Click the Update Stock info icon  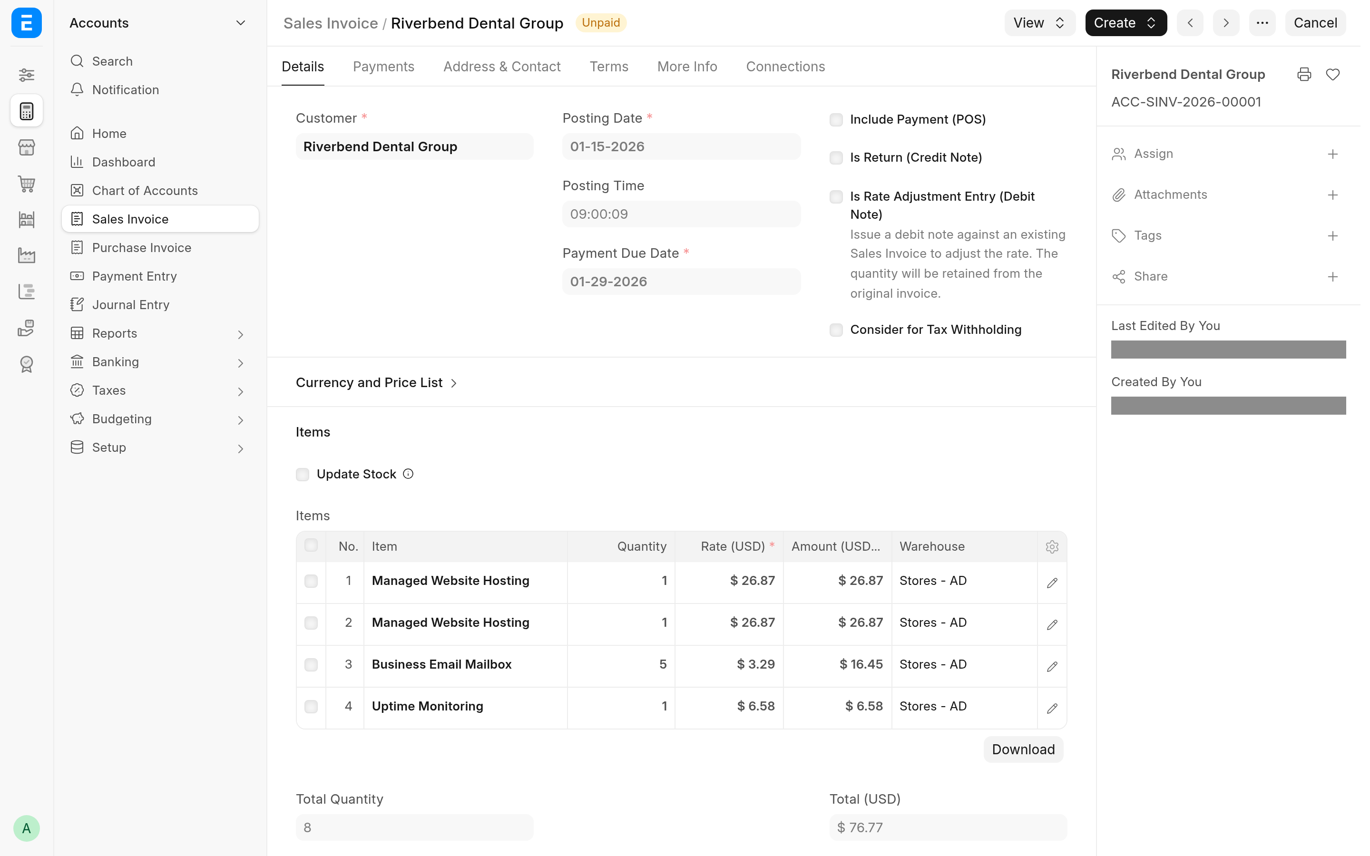(x=408, y=474)
